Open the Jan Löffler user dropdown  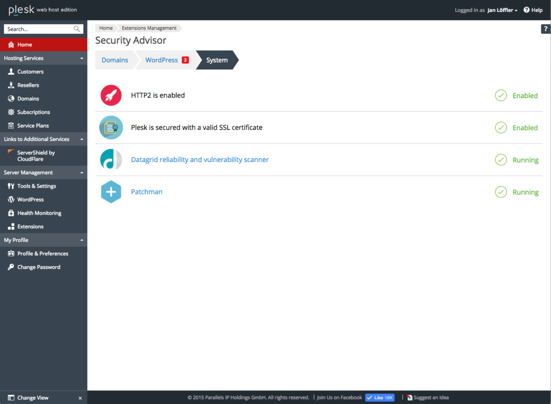(x=502, y=10)
